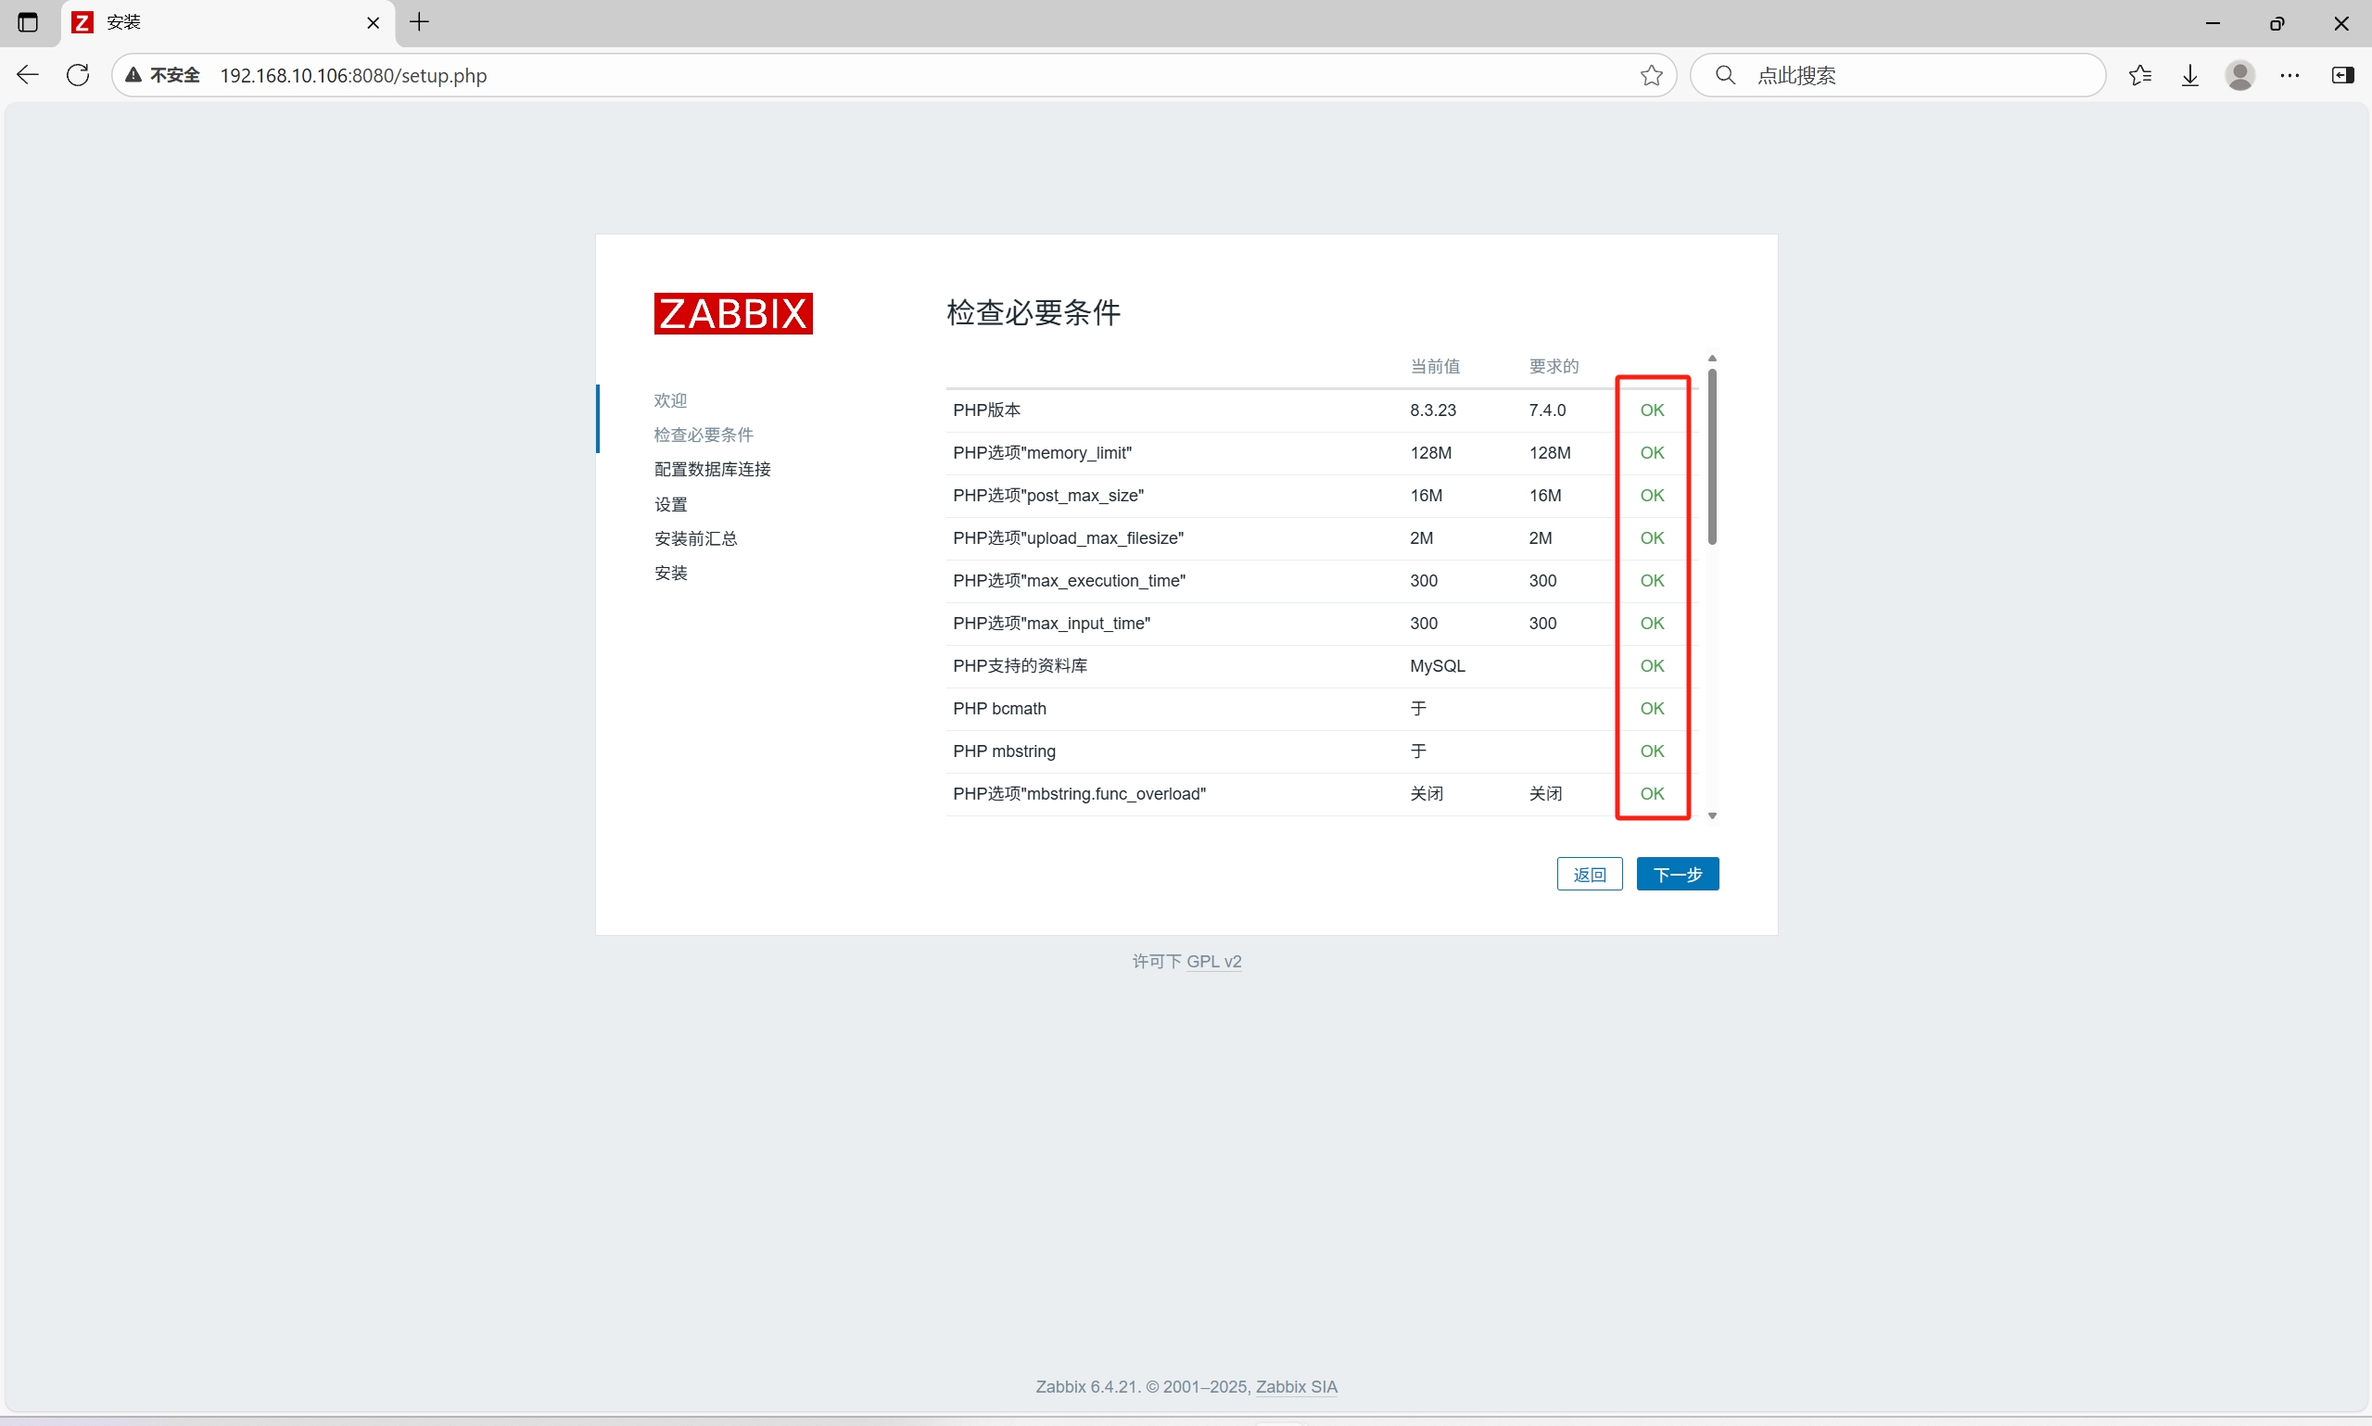The height and width of the screenshot is (1426, 2372).
Task: Click the OK status for PHP bcmath
Action: 1651,708
